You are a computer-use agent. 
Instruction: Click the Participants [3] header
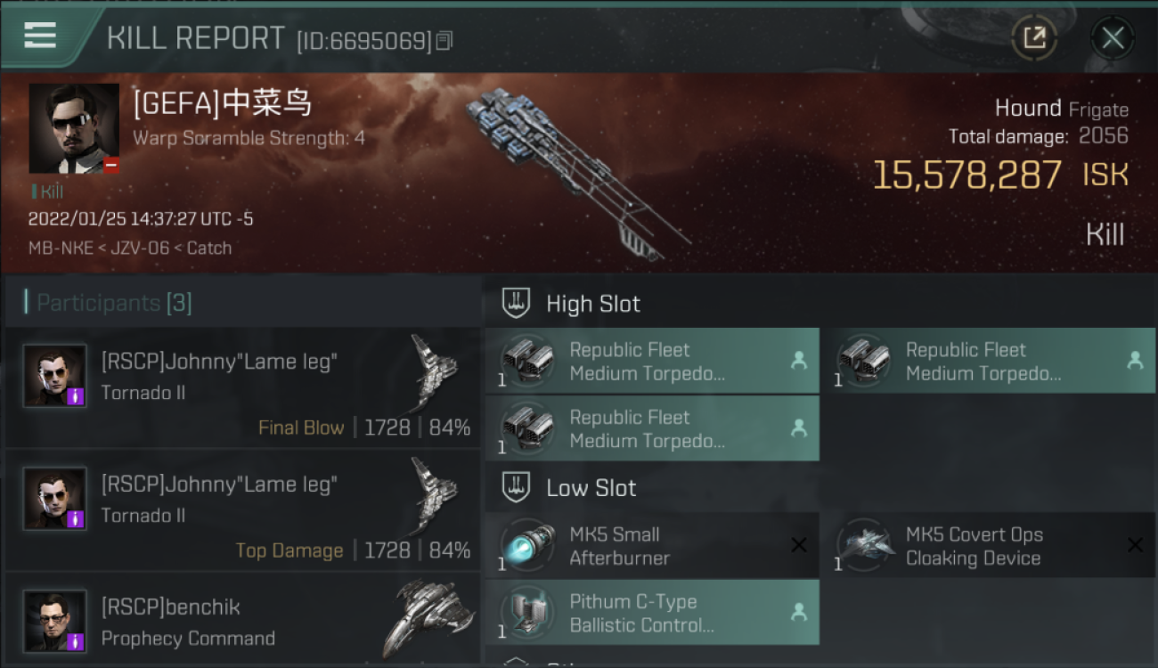point(114,303)
